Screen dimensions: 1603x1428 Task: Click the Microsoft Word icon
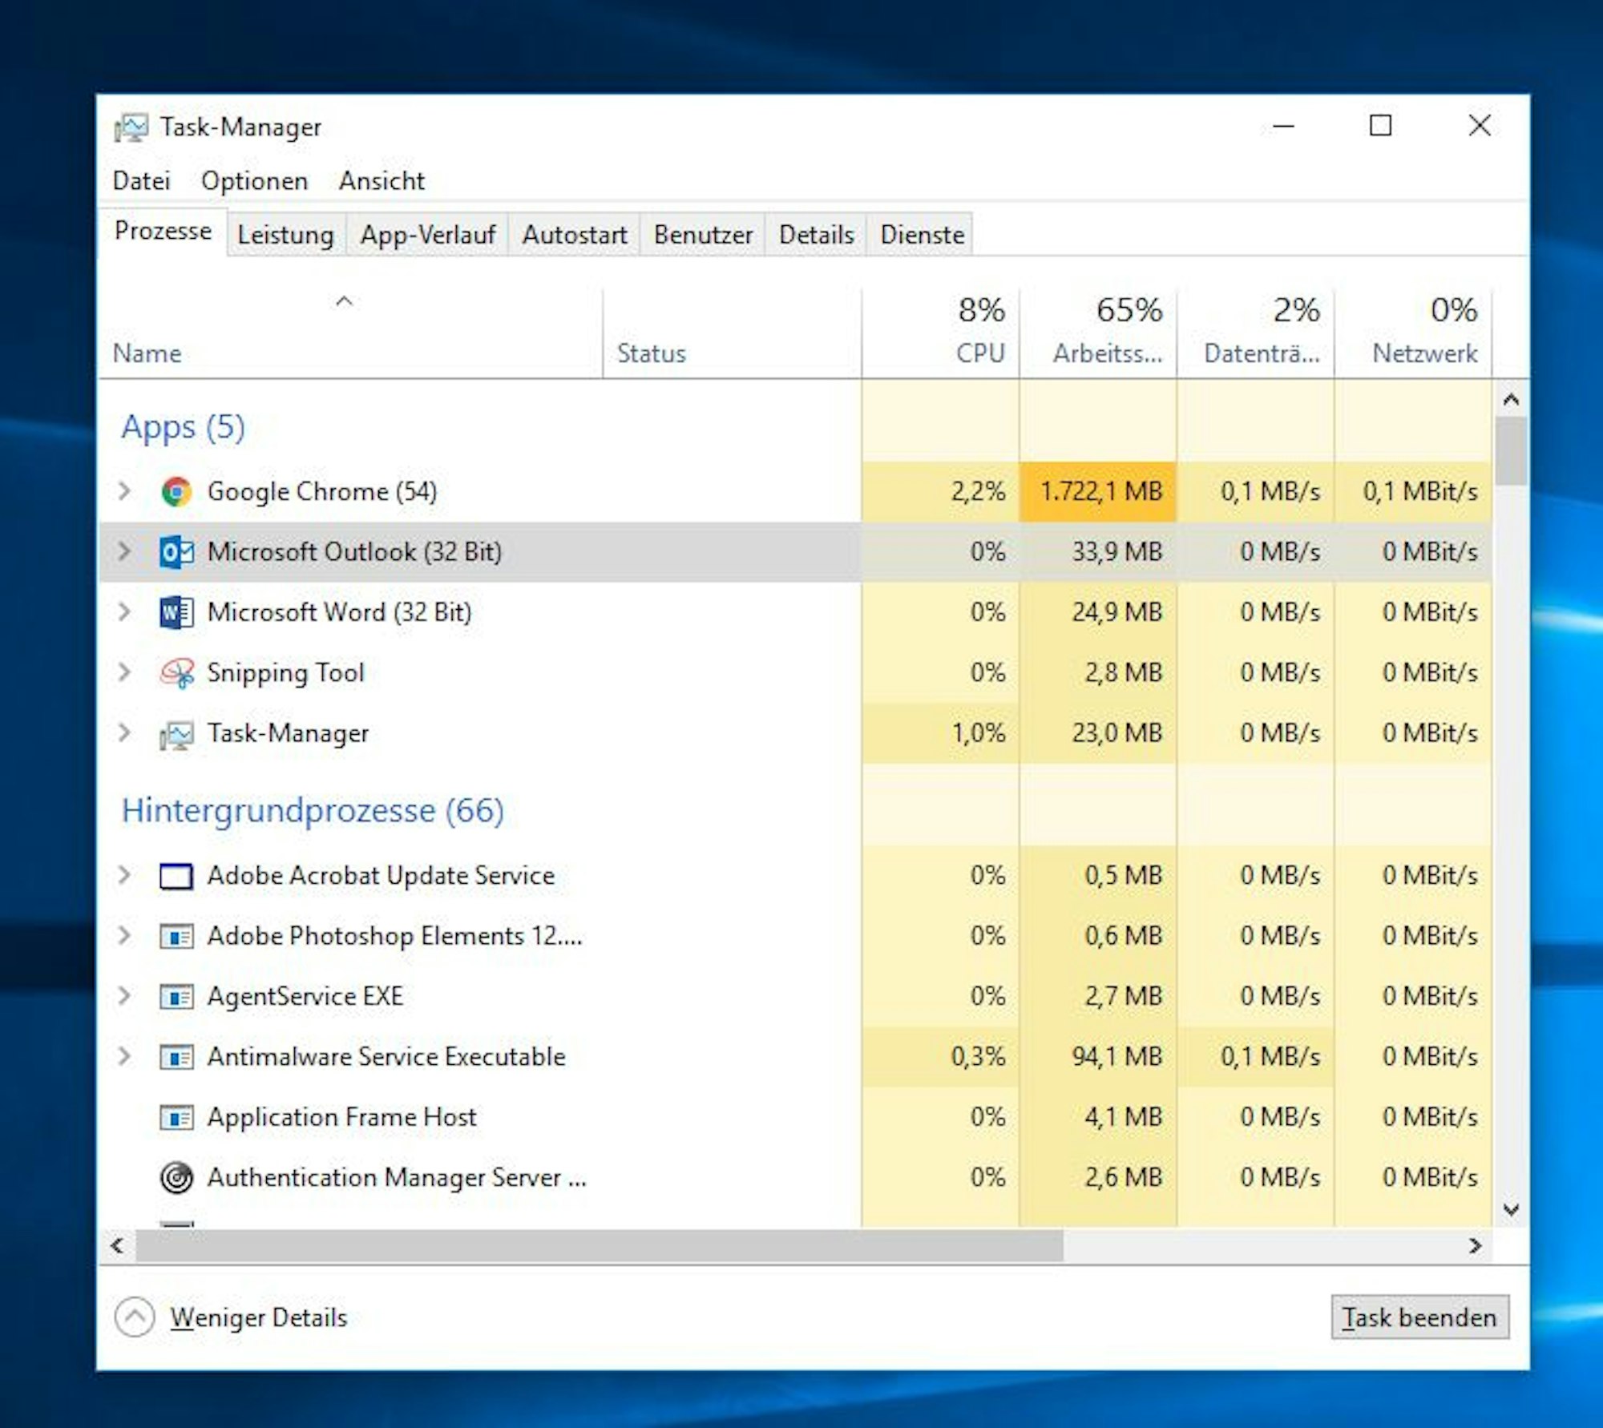(x=176, y=613)
